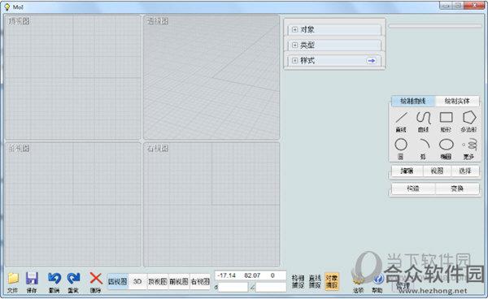The width and height of the screenshot is (488, 299).
Task: Select the Ellipse (椭圆) tool
Action: 446,149
